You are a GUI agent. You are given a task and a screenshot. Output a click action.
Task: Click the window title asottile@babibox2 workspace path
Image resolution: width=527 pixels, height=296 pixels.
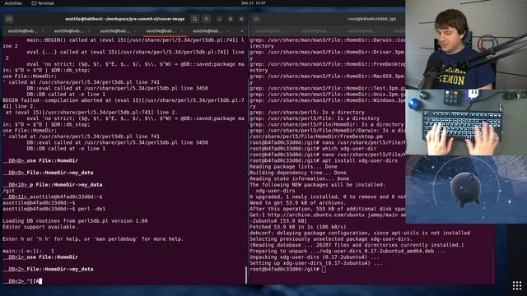coord(124,19)
